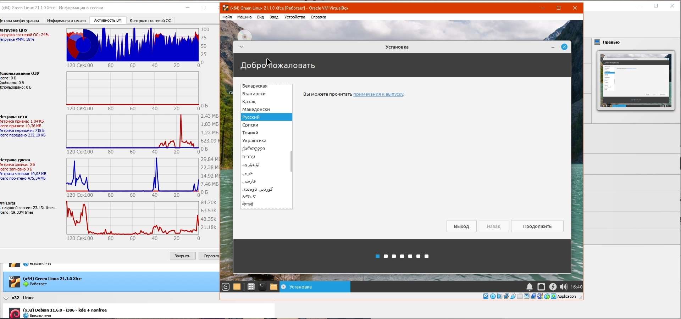The height and width of the screenshot is (319, 681).
Task: Click the language list scrollbar in the installer
Action: click(x=291, y=161)
